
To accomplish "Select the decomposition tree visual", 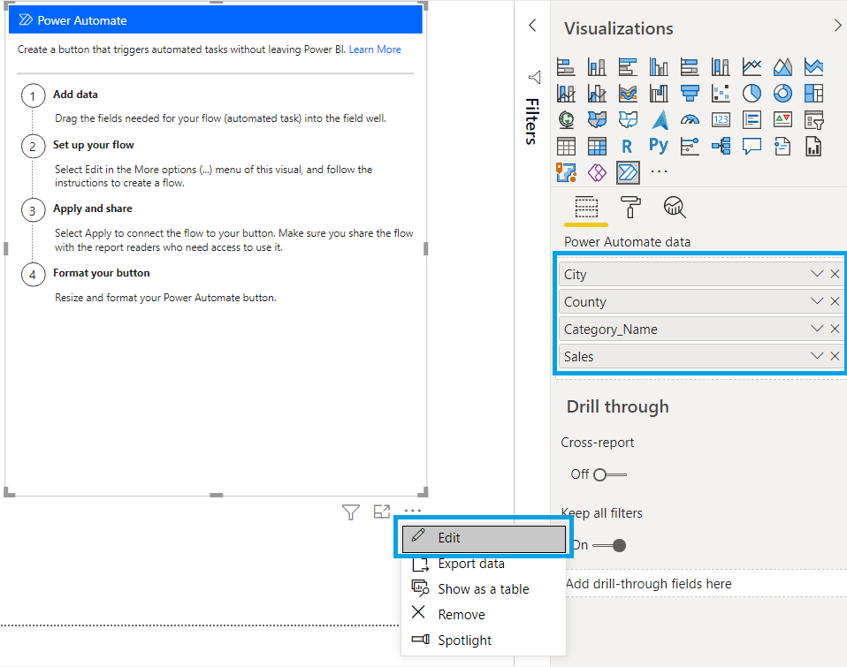I will [x=721, y=146].
